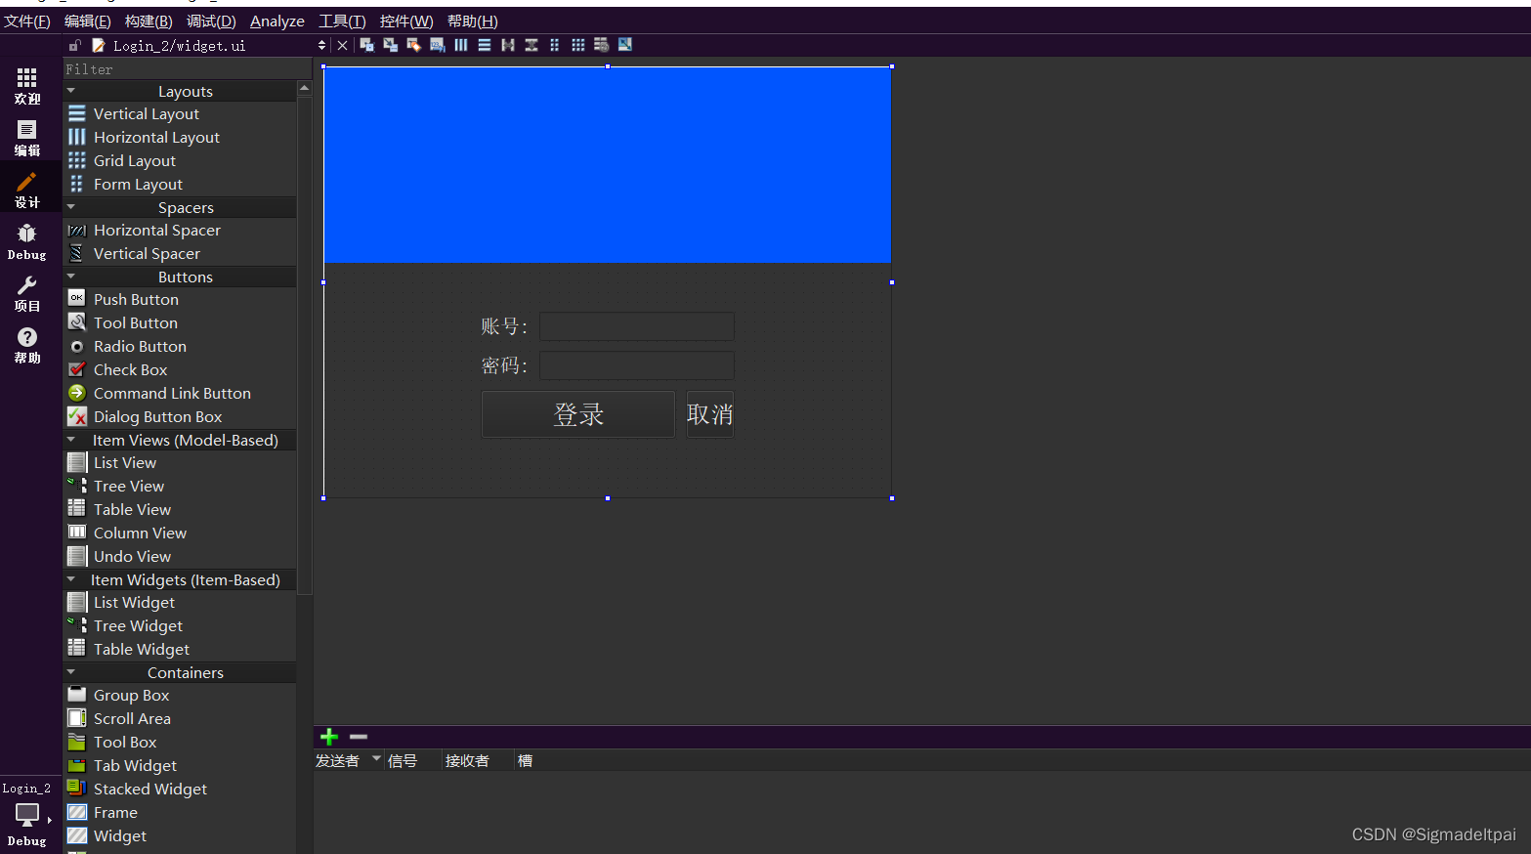Toggle the file lock icon beside widget.ui
1531x854 pixels.
pos(74,45)
